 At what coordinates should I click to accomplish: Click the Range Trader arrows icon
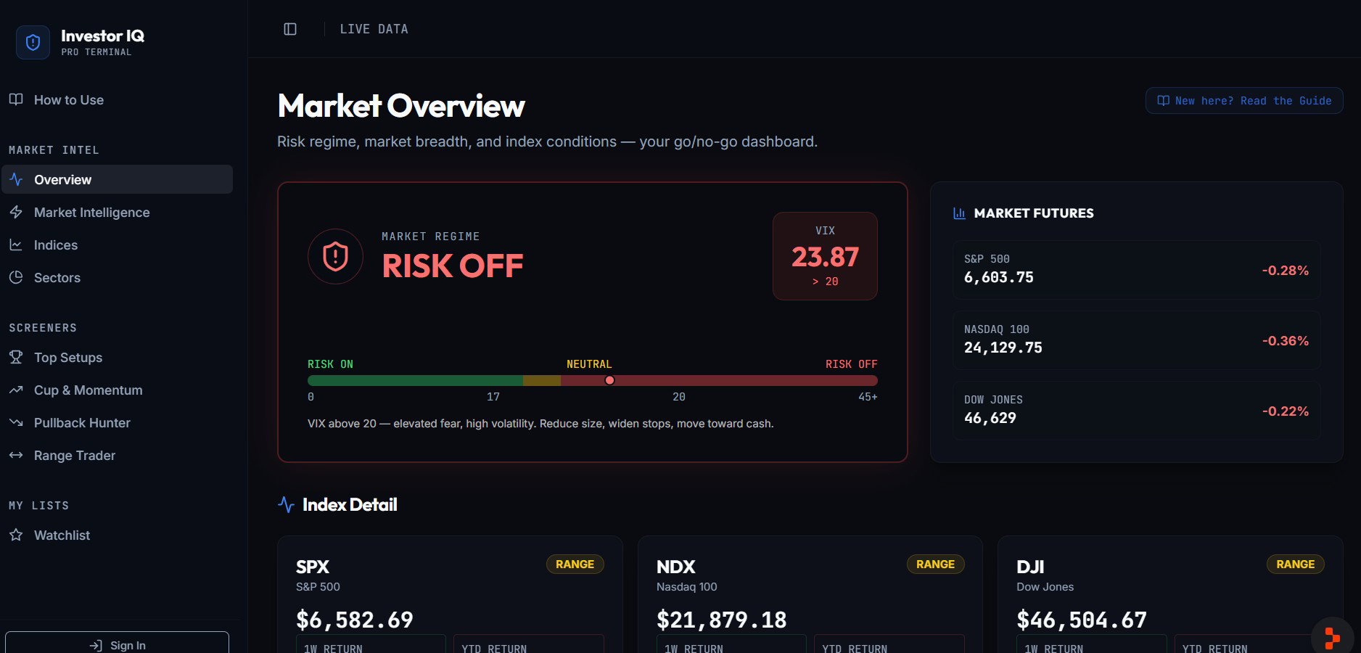[x=16, y=456]
